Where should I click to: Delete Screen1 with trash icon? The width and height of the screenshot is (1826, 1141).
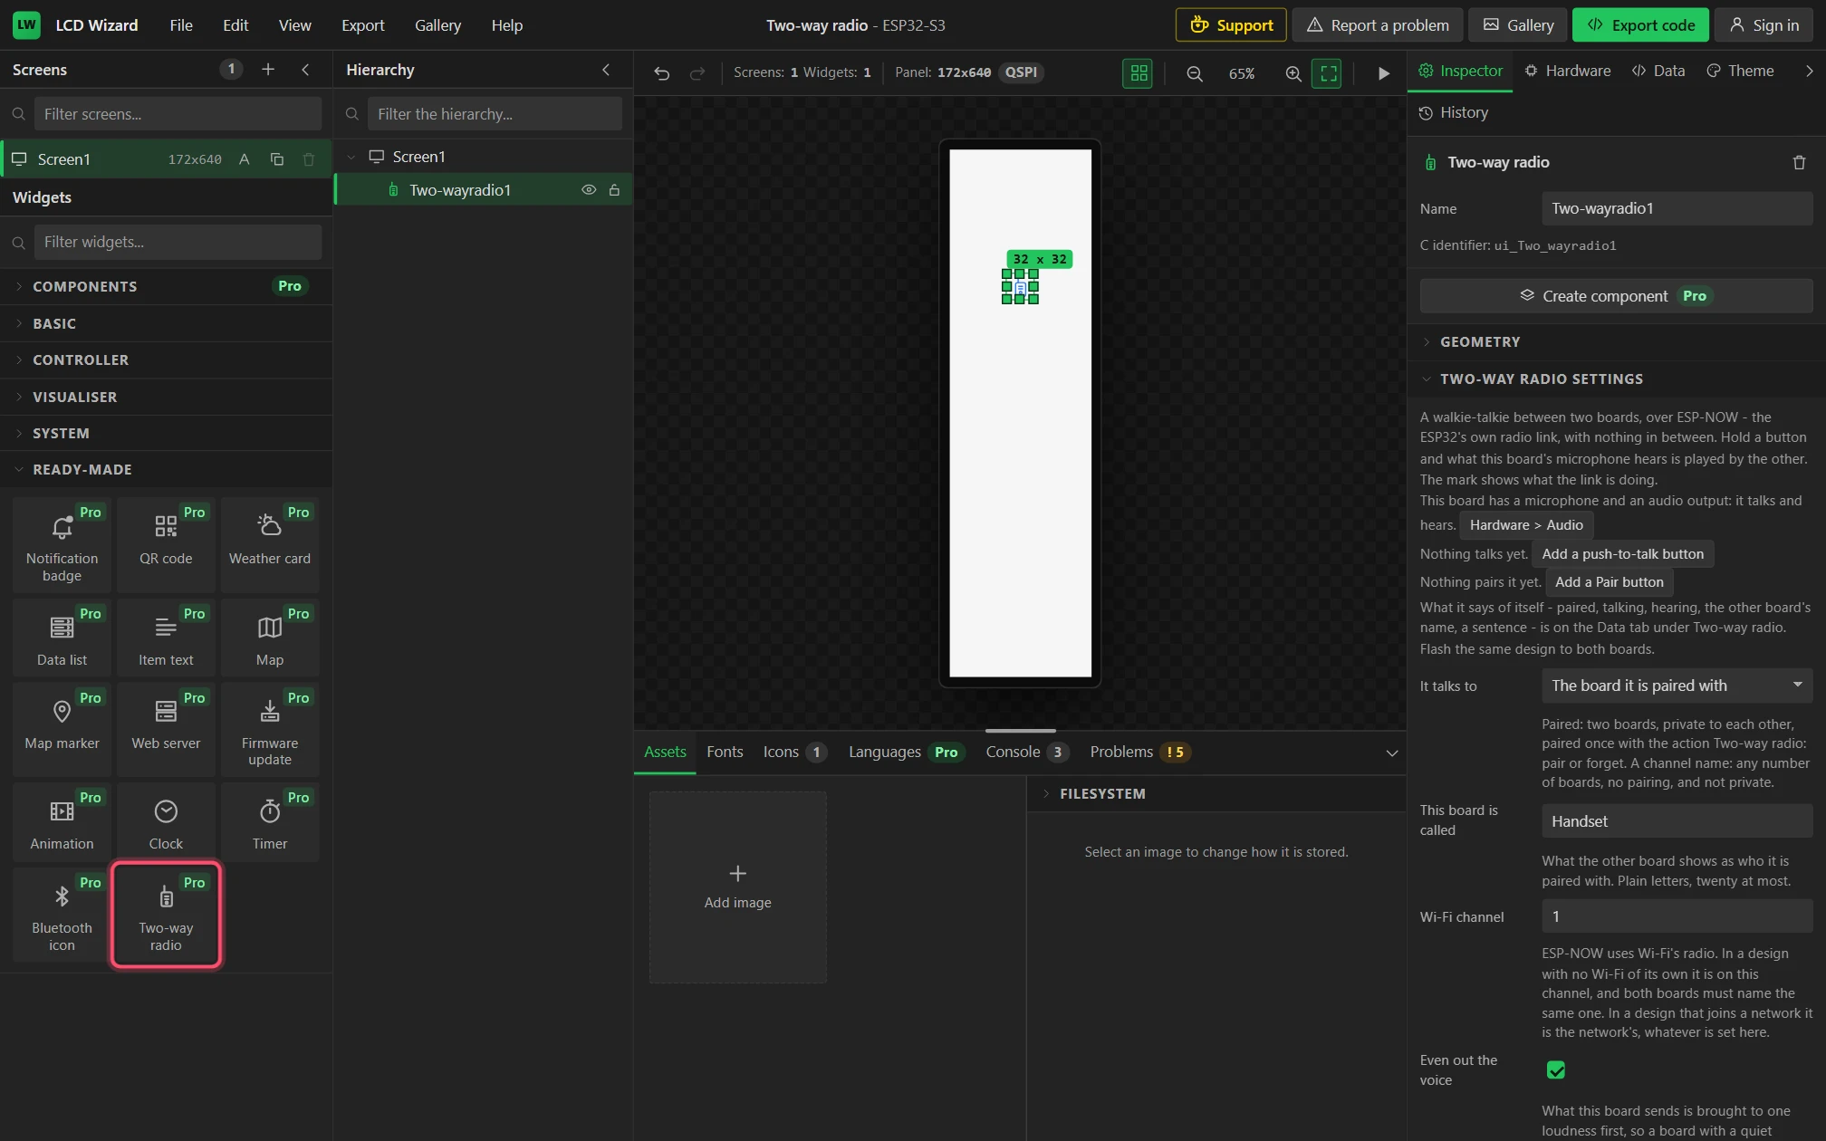click(309, 159)
